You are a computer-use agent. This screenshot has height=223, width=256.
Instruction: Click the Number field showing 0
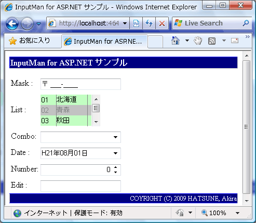tap(77, 170)
